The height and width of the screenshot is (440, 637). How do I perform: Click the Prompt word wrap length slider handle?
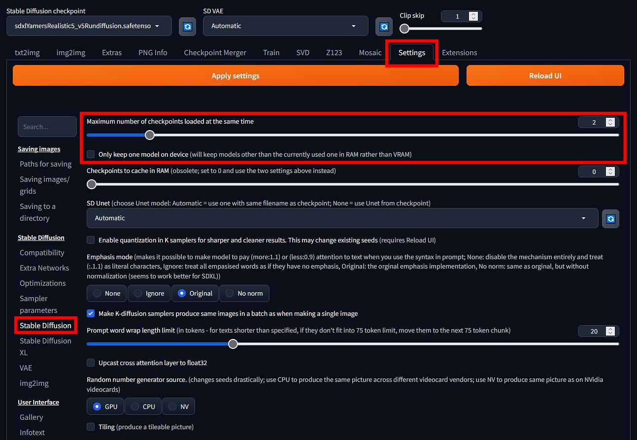tap(233, 344)
